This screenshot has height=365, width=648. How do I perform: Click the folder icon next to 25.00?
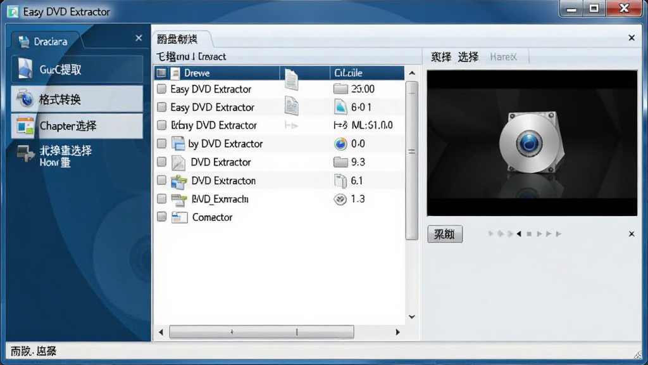[x=340, y=89]
